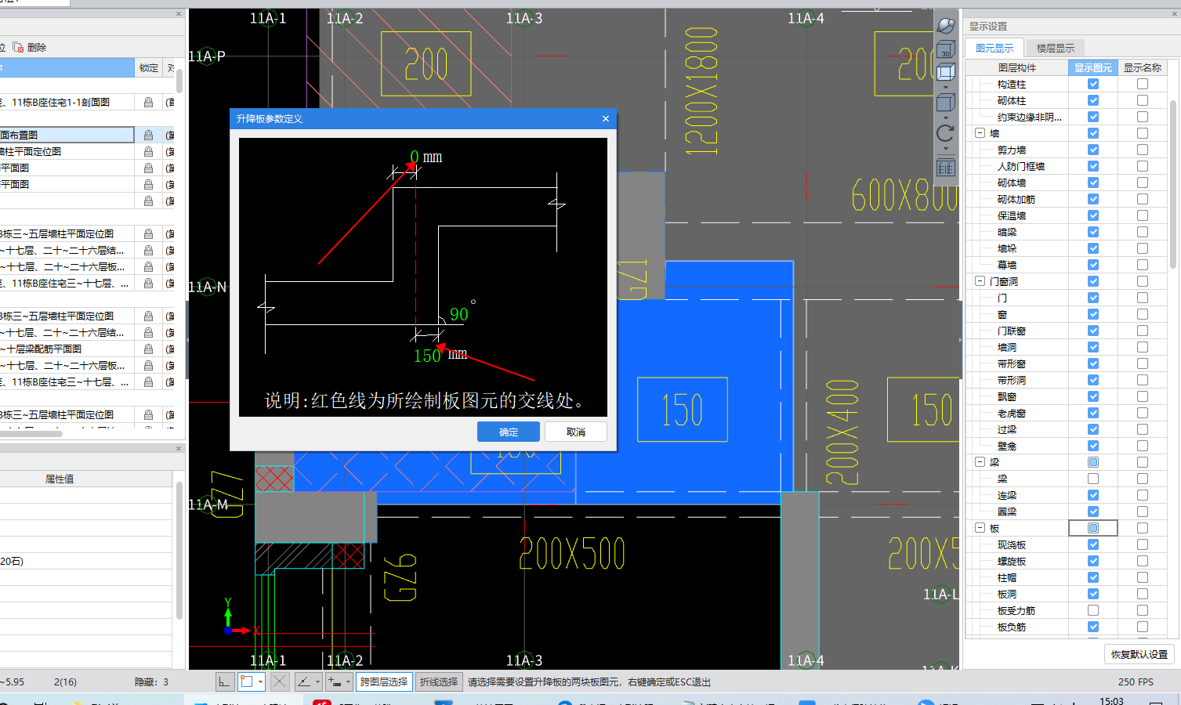Collapse the 墙 group in layer tree
Viewport: 1181px width, 705px height.
tap(980, 133)
